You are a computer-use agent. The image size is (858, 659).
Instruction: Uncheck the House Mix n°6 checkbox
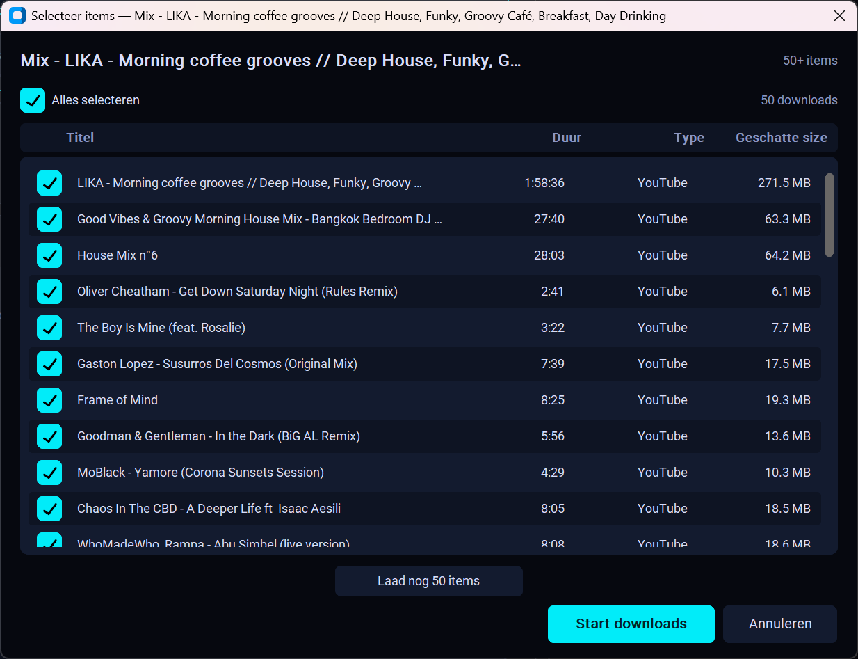point(49,255)
